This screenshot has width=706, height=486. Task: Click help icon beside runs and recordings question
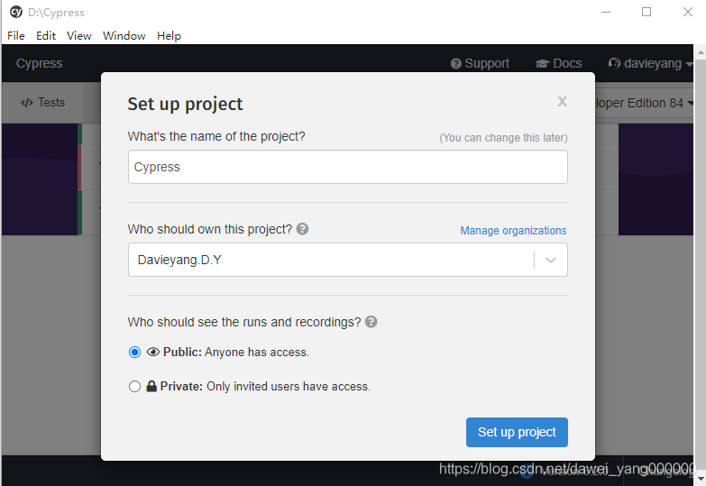click(x=371, y=322)
